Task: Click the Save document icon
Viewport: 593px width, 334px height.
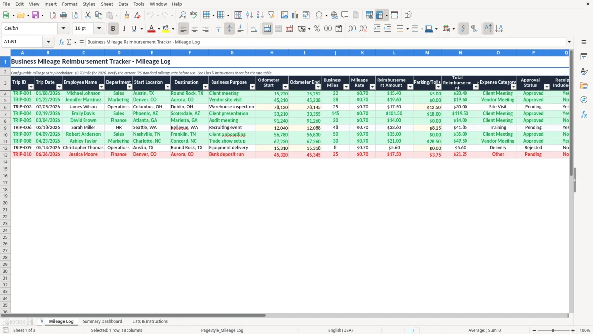Action: pos(35,15)
